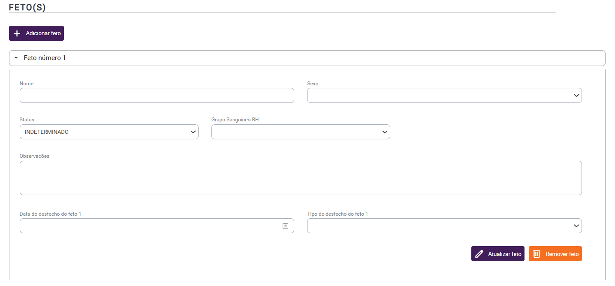The image size is (615, 286).
Task: Click the chevron arrow of the Status field
Action: tap(193, 132)
